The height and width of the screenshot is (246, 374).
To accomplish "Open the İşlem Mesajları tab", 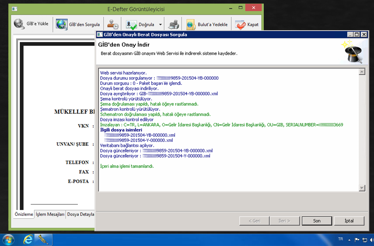I will pyautogui.click(x=50, y=214).
